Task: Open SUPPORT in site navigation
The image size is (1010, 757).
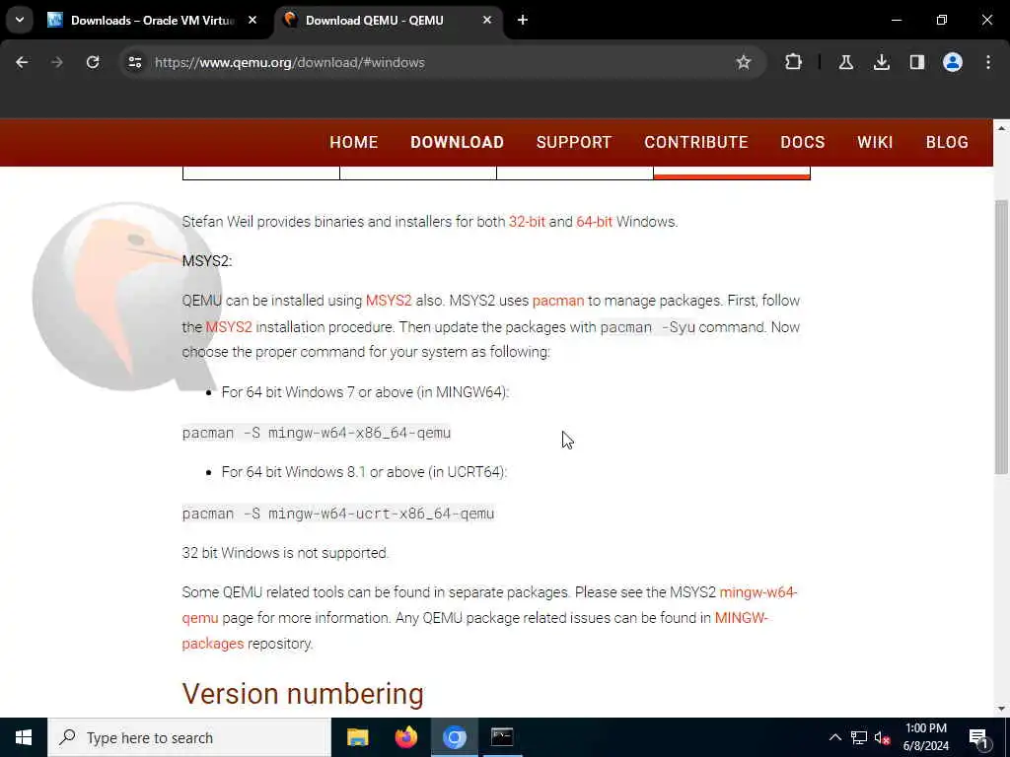Action: pyautogui.click(x=574, y=142)
